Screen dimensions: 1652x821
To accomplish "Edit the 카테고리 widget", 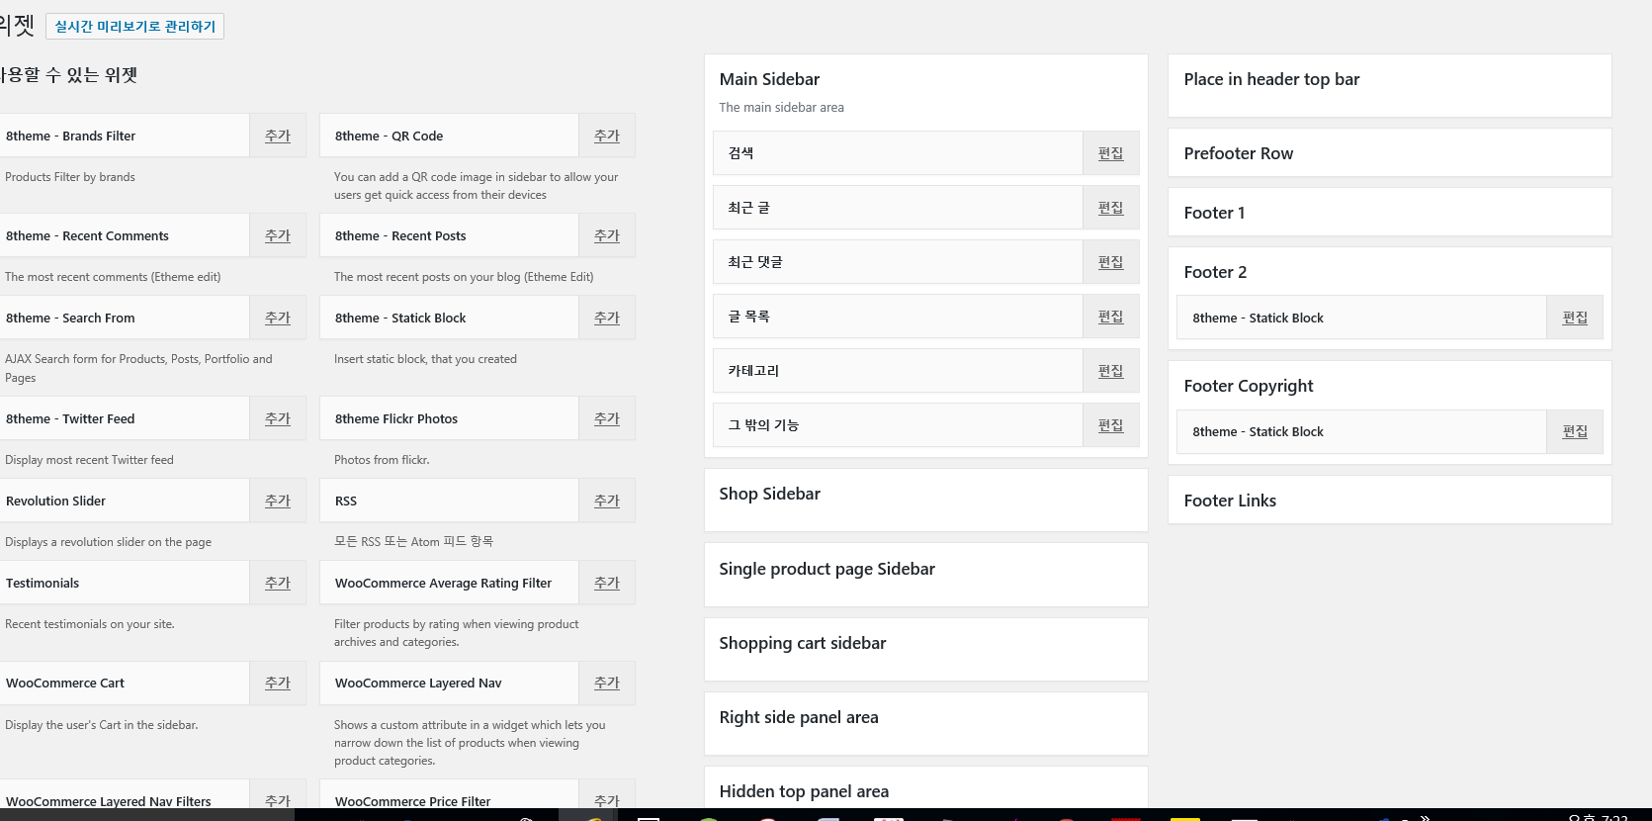I will coord(1111,371).
